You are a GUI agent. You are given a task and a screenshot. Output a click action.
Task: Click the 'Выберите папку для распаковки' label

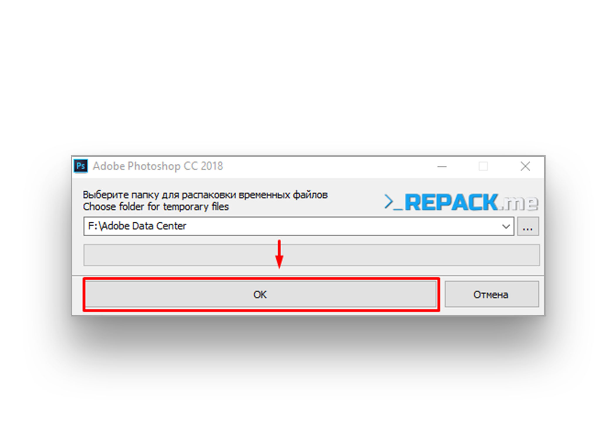tap(159, 195)
